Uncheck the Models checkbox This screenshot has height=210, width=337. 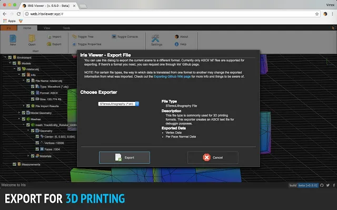pos(14,63)
